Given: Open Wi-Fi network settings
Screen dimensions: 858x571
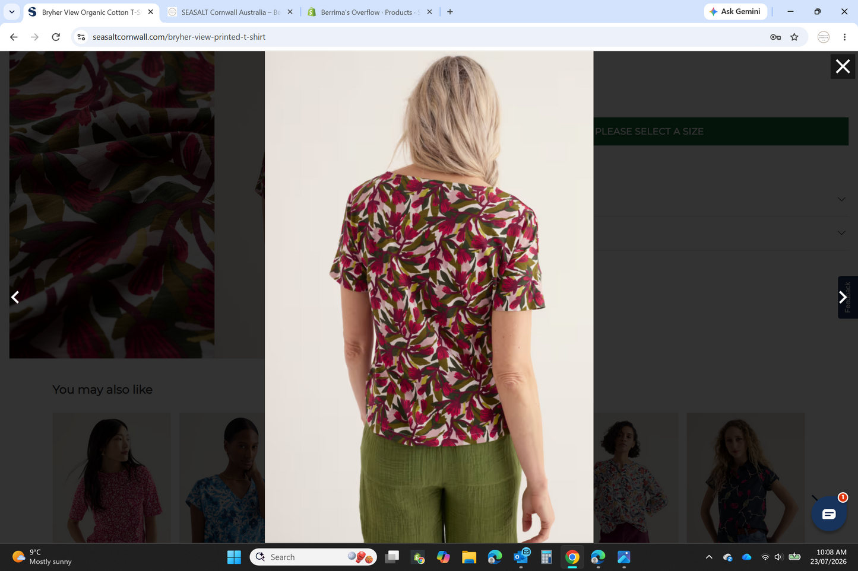Looking at the screenshot, I should pyautogui.click(x=765, y=557).
